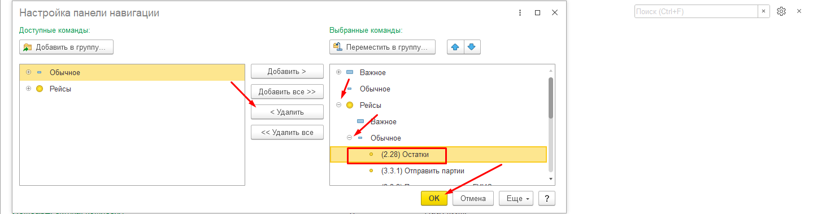Click the scrollbar down arrow of the selected commands

coord(551,178)
